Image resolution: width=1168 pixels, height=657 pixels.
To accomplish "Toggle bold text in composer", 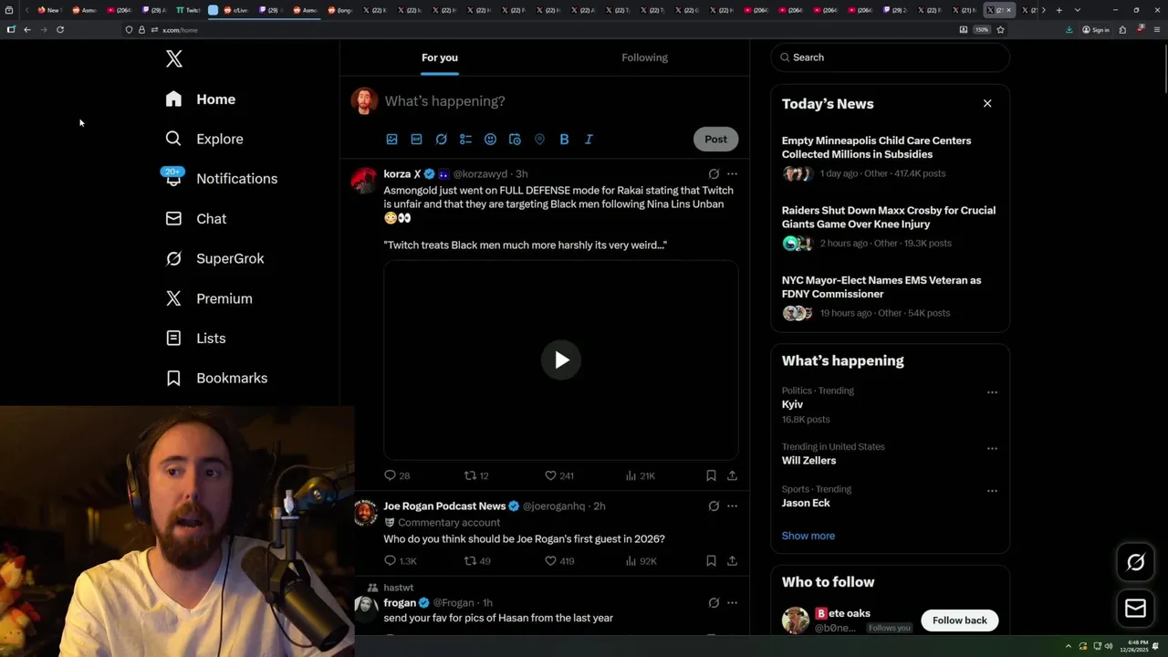I will tap(564, 140).
